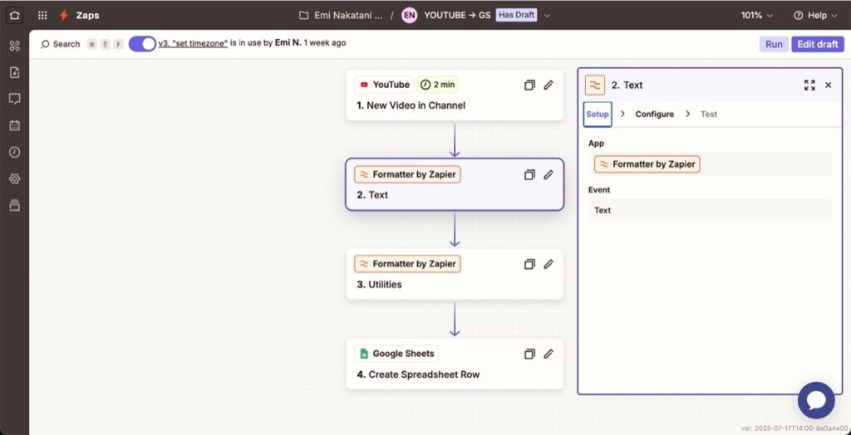Viewport: 851px width, 435px height.
Task: Click the EN avatar badge
Action: [409, 15]
